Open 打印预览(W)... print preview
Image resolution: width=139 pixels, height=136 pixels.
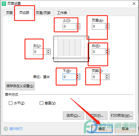pos(121,116)
